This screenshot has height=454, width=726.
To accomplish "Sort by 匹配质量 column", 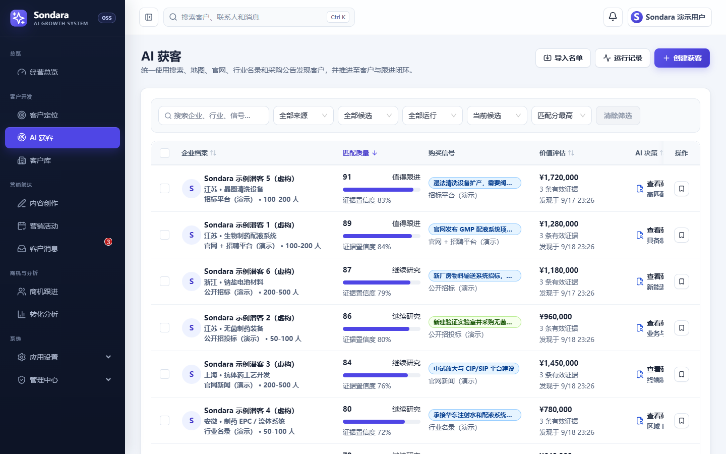I will [360, 153].
